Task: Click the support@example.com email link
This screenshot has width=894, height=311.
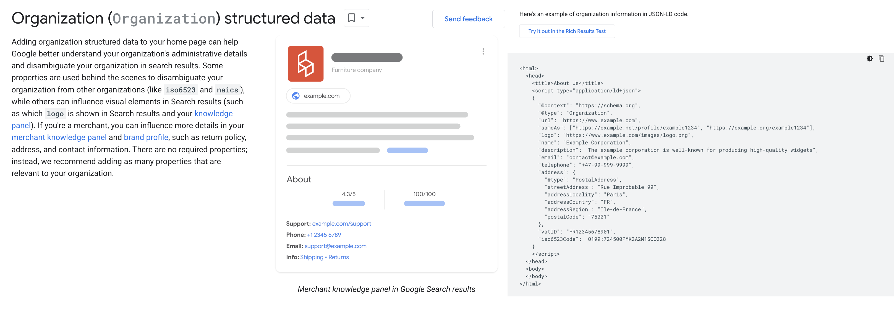Action: click(335, 246)
